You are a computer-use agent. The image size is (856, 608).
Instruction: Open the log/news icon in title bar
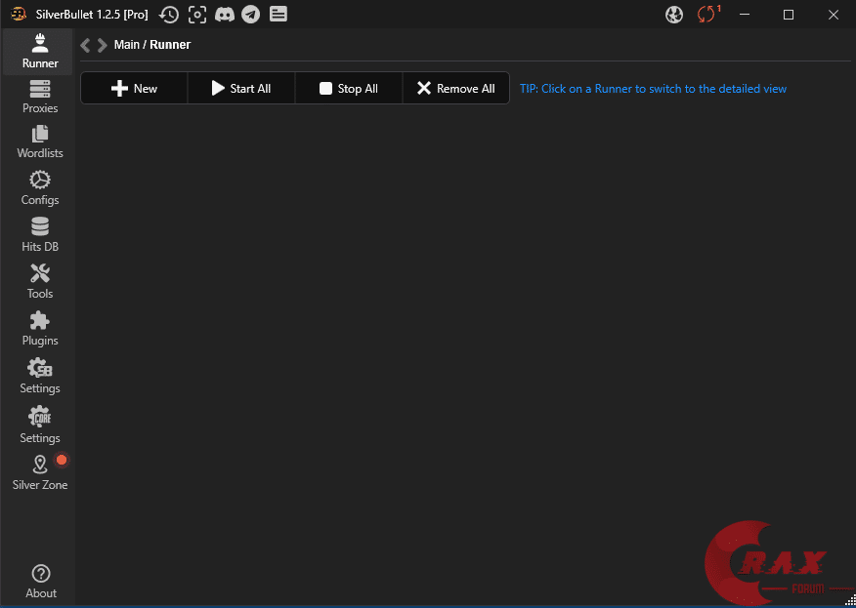tap(278, 15)
